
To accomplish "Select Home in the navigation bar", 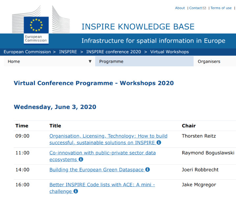I will pos(14,61).
